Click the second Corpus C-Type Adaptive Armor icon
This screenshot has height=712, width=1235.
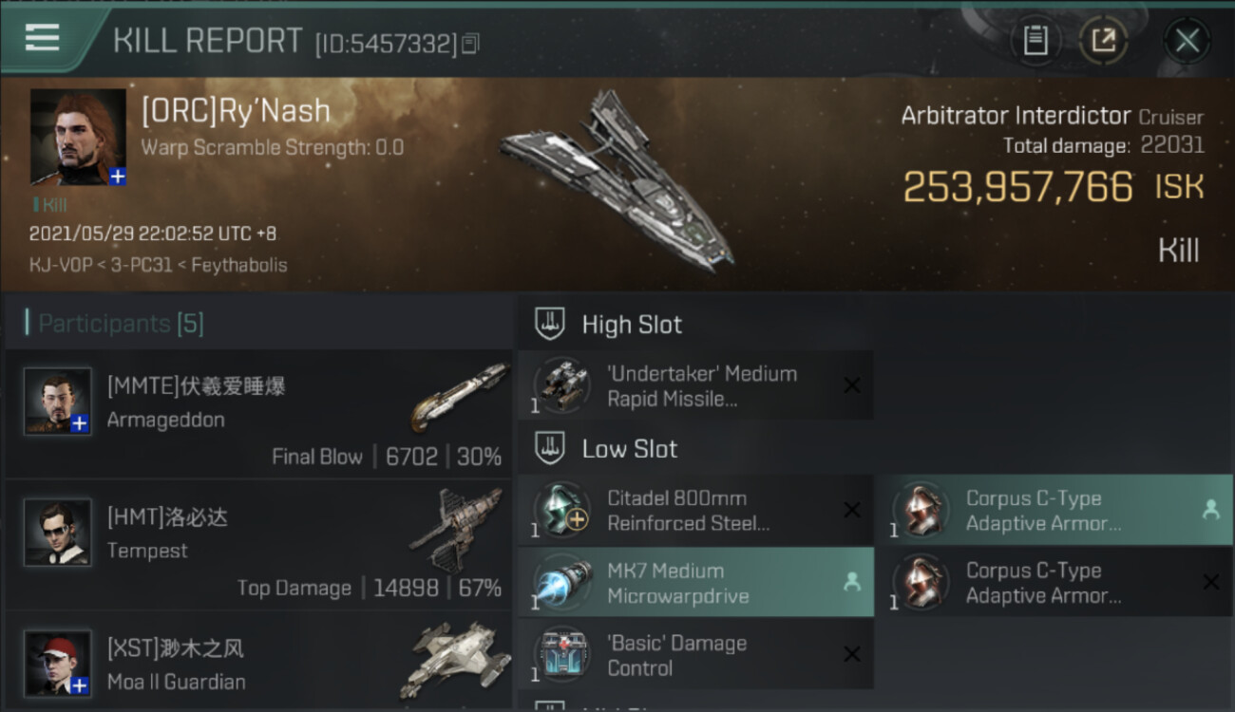click(x=921, y=582)
